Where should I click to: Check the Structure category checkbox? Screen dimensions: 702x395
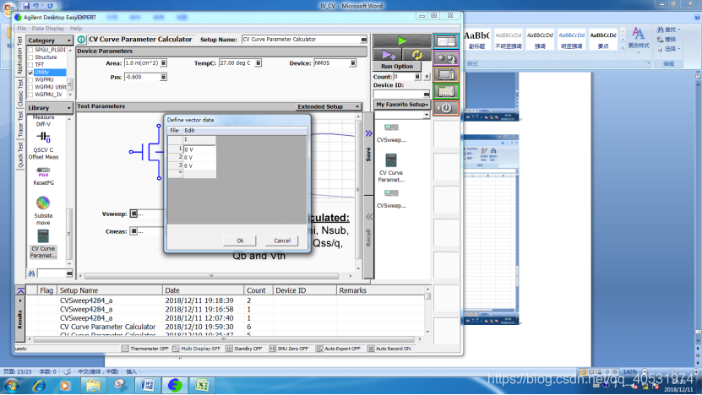[x=30, y=57]
